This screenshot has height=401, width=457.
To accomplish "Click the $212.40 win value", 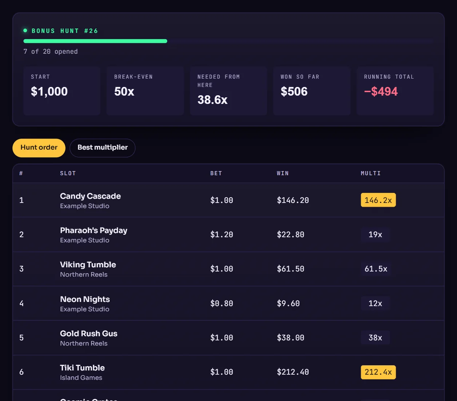I will point(293,372).
